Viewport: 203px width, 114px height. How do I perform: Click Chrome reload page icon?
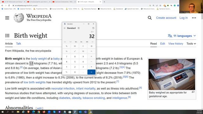(x=9, y=6)
